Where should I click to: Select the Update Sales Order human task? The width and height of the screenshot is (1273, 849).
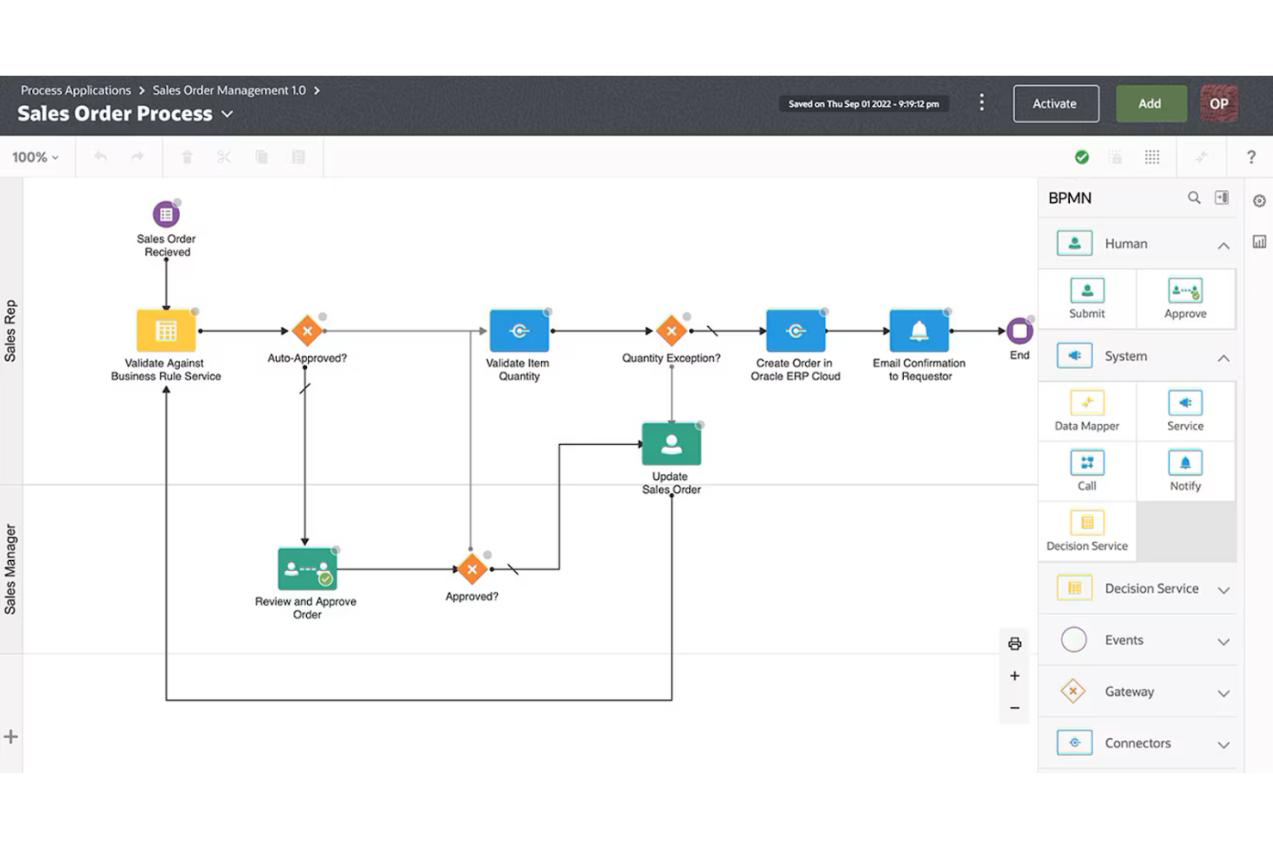(x=672, y=445)
